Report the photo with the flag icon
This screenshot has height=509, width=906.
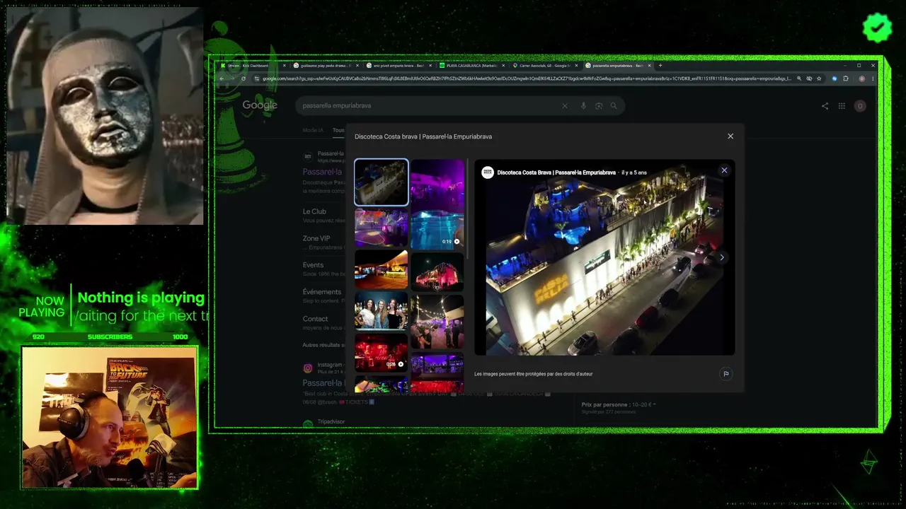726,373
